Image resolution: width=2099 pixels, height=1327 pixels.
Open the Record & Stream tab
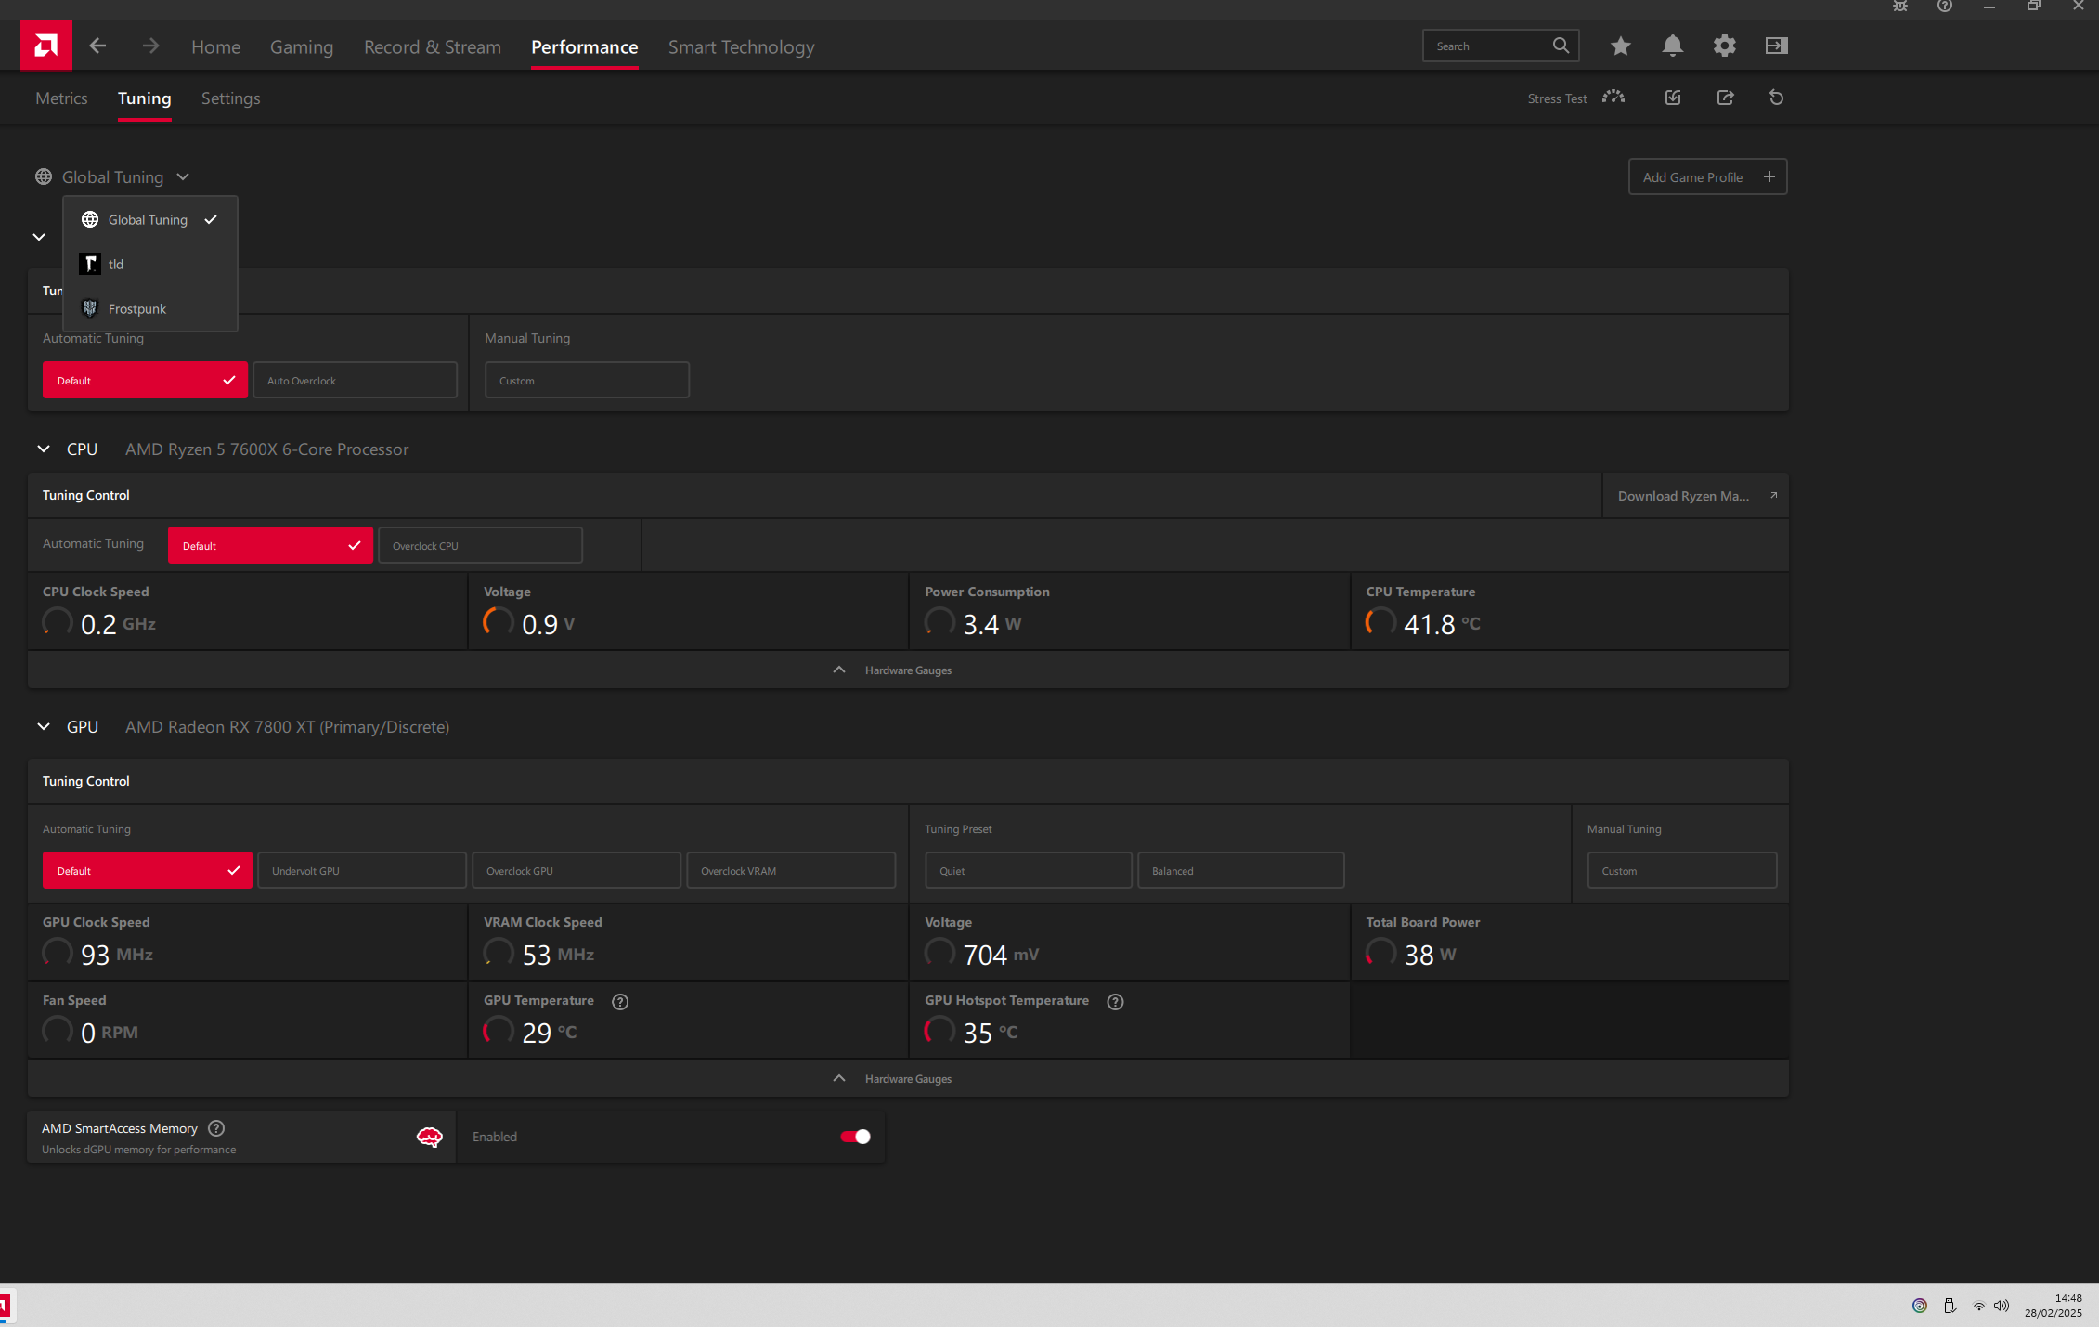pos(433,46)
